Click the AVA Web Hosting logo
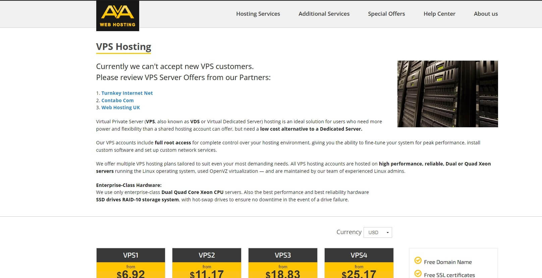Image resolution: width=542 pixels, height=278 pixels. point(117,16)
